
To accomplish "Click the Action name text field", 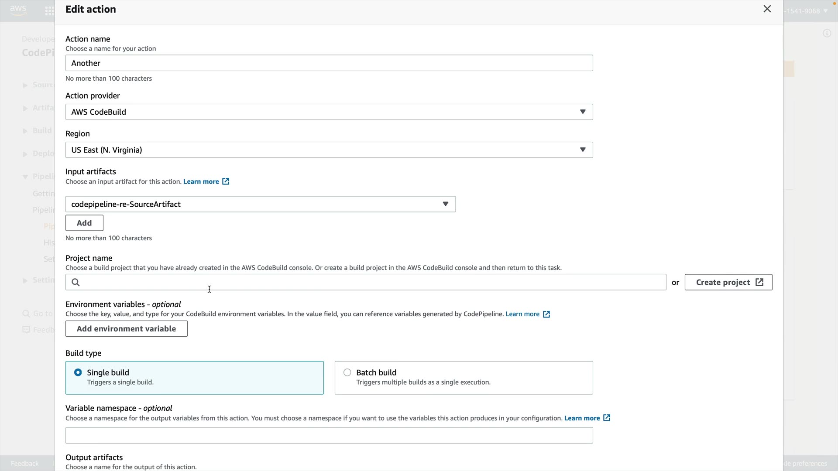I will pyautogui.click(x=329, y=63).
